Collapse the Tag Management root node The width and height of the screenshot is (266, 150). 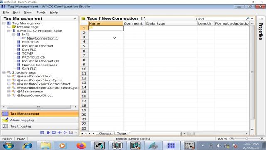click(x=4, y=23)
